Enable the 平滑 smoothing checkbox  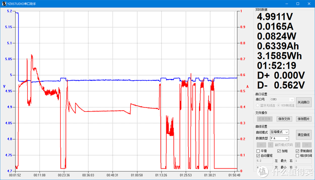click(x=258, y=151)
